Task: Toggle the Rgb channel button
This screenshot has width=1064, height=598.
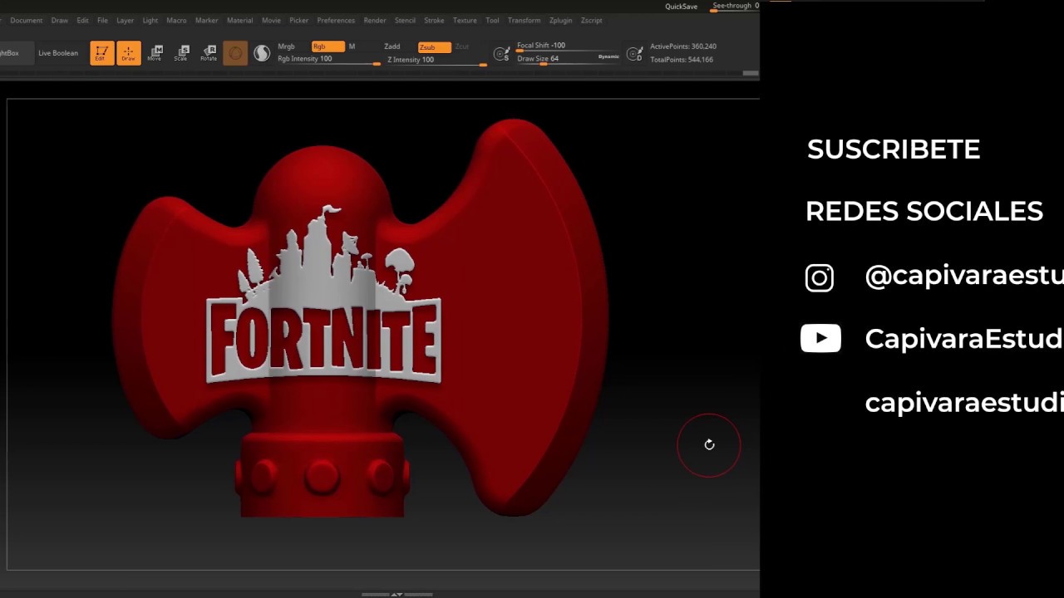Action: click(x=328, y=47)
